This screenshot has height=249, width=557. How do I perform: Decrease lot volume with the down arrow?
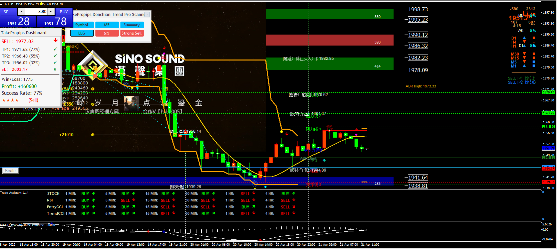click(x=21, y=12)
